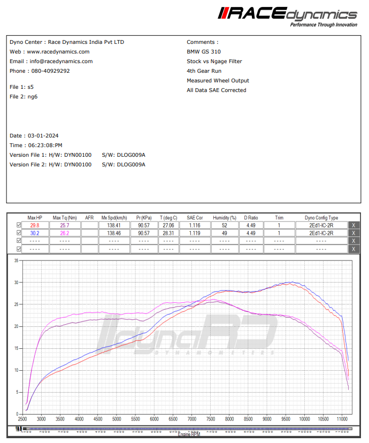Remove the second run with its X button

coord(352,233)
